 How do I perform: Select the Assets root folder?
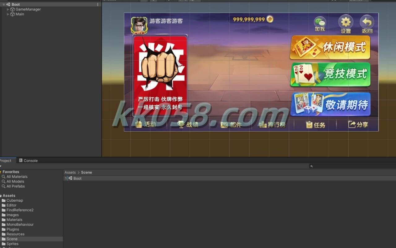(x=9, y=195)
